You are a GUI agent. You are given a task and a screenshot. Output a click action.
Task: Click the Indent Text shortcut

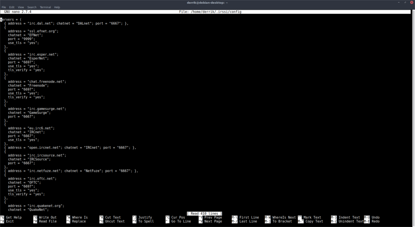pos(345,217)
